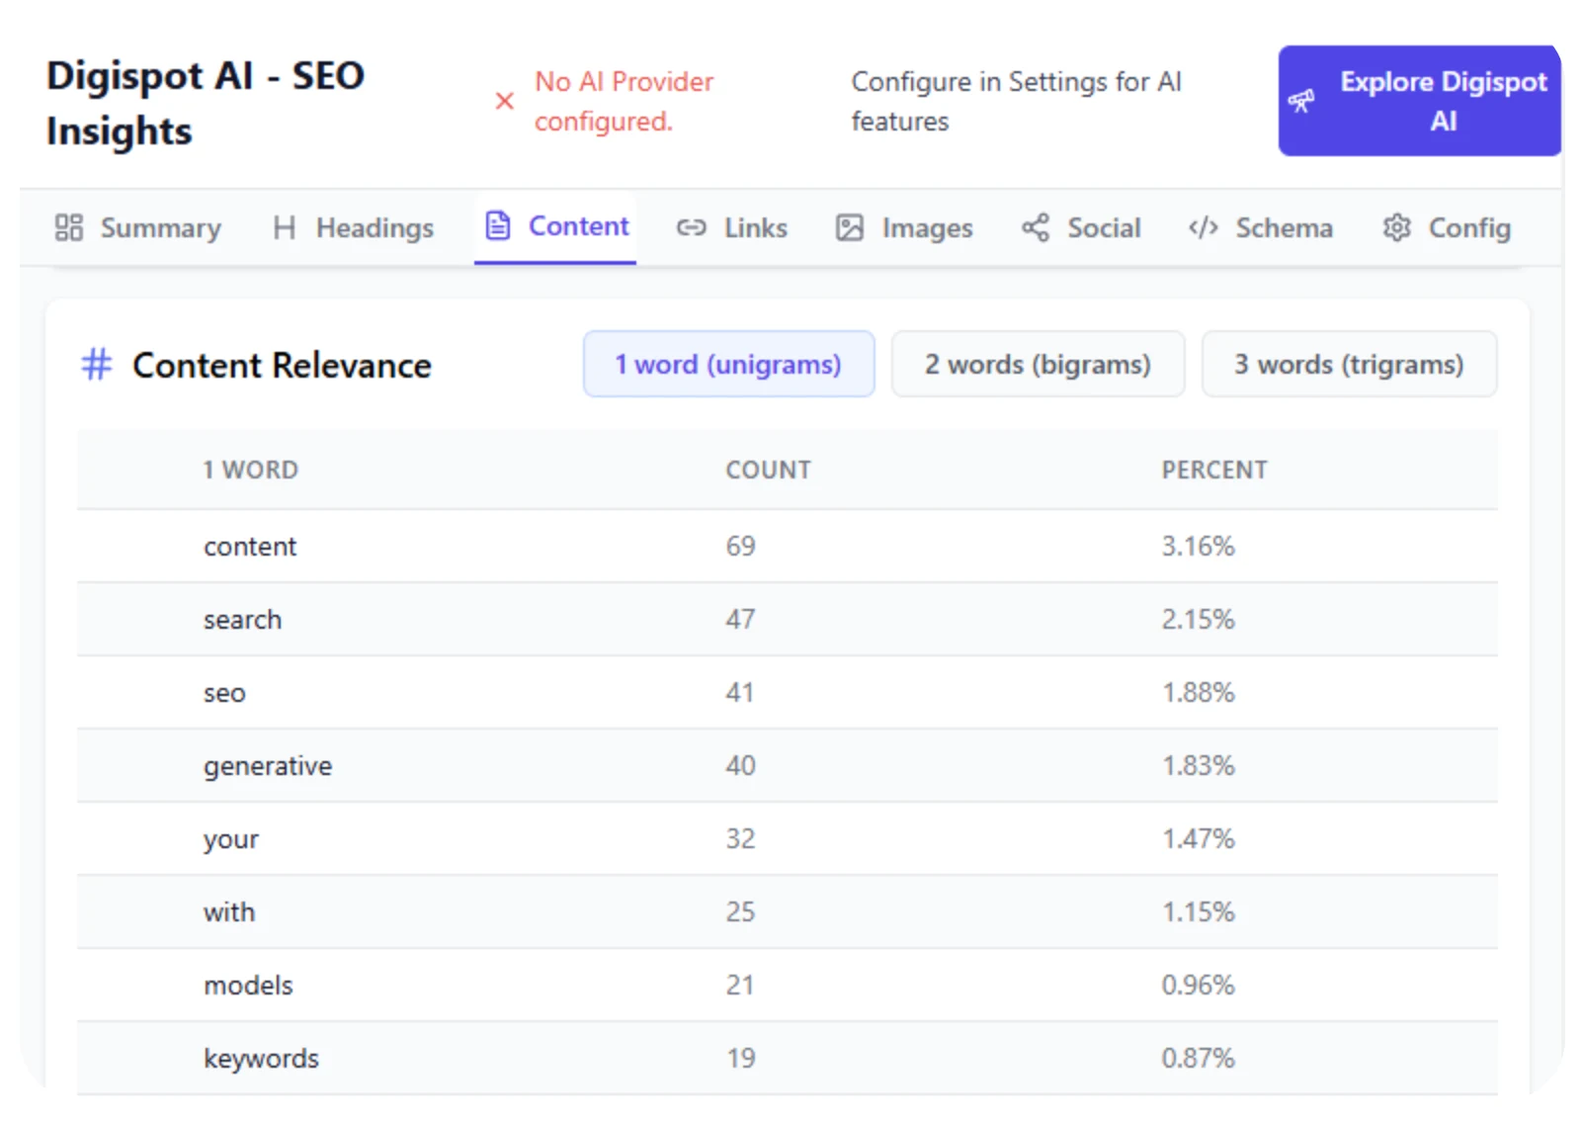Click the count value 25
This screenshot has width=1585, height=1121.
(740, 912)
